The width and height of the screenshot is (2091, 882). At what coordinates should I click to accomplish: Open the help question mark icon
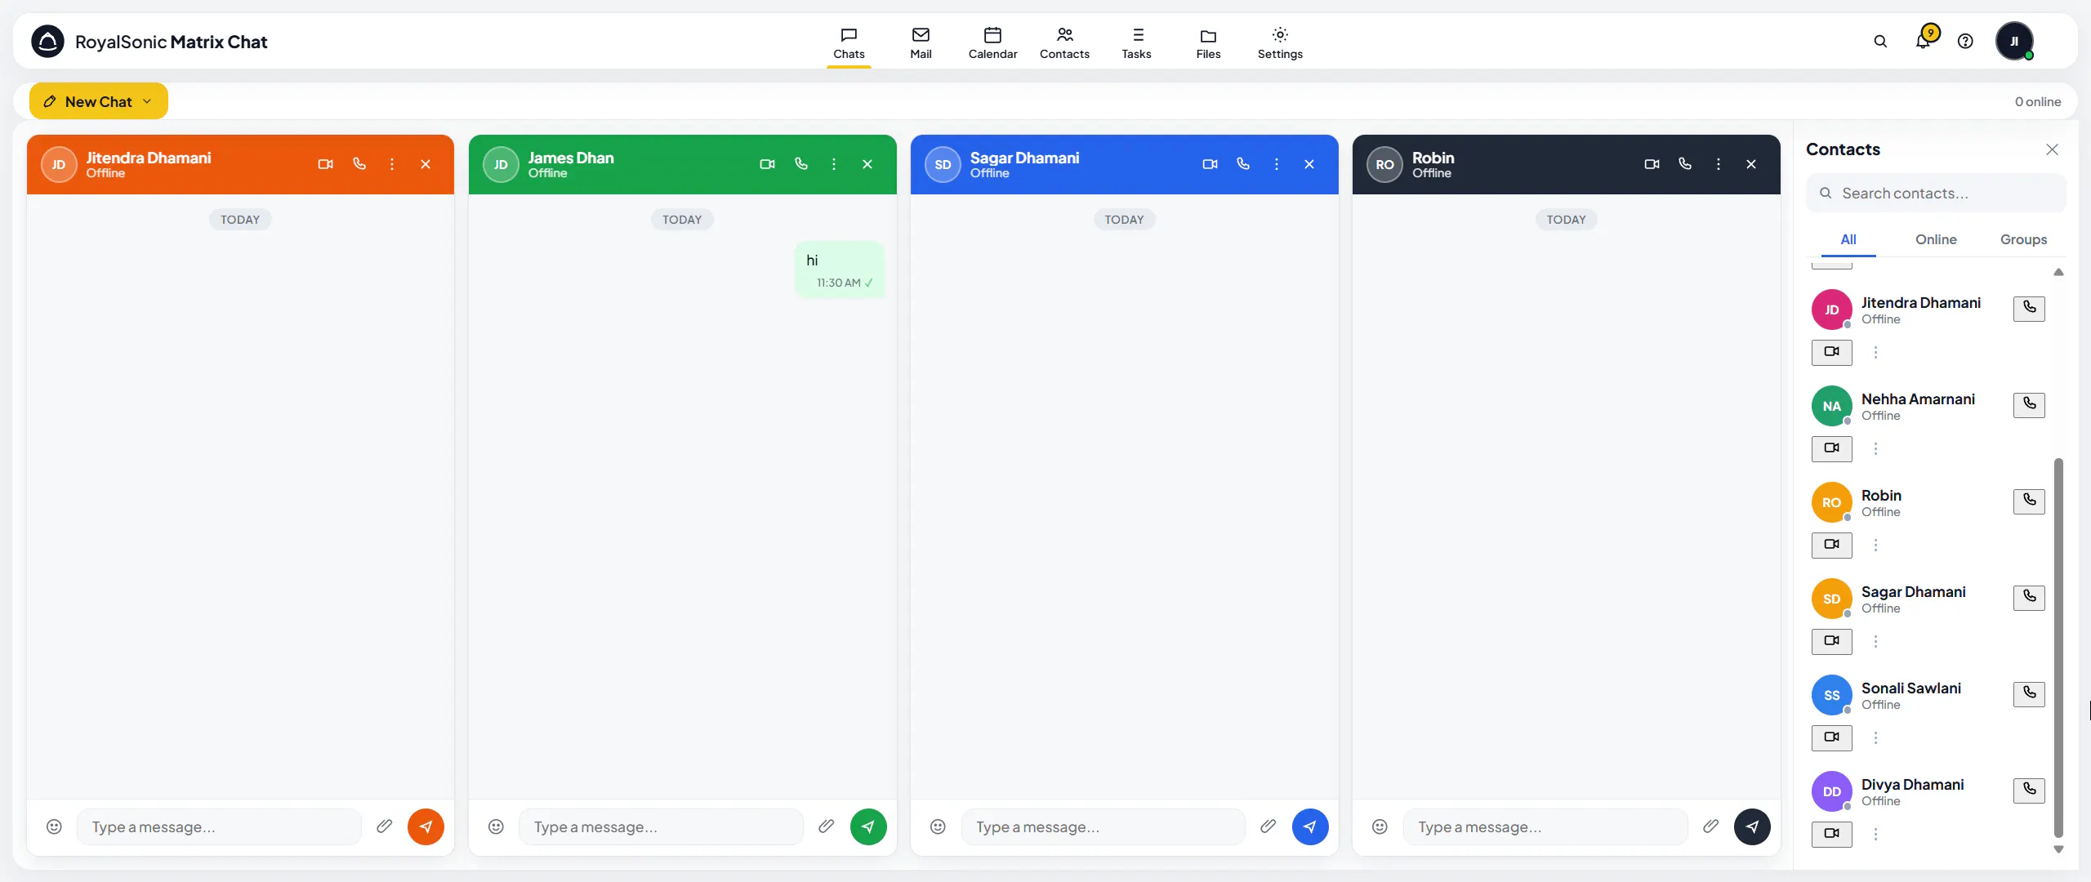pyautogui.click(x=1965, y=41)
